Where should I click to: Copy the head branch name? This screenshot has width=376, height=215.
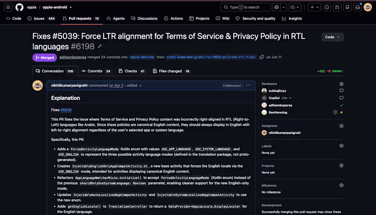(261, 57)
